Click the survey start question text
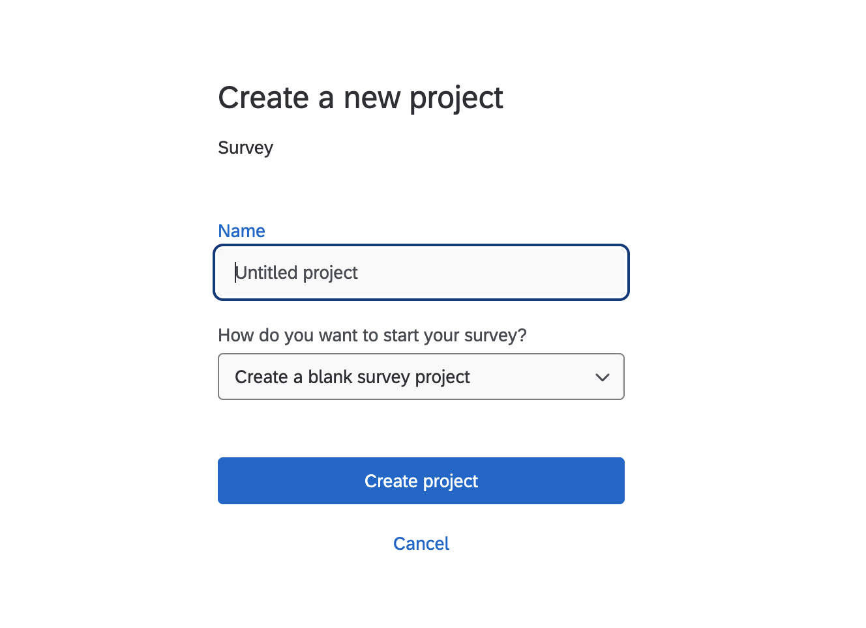 372,335
